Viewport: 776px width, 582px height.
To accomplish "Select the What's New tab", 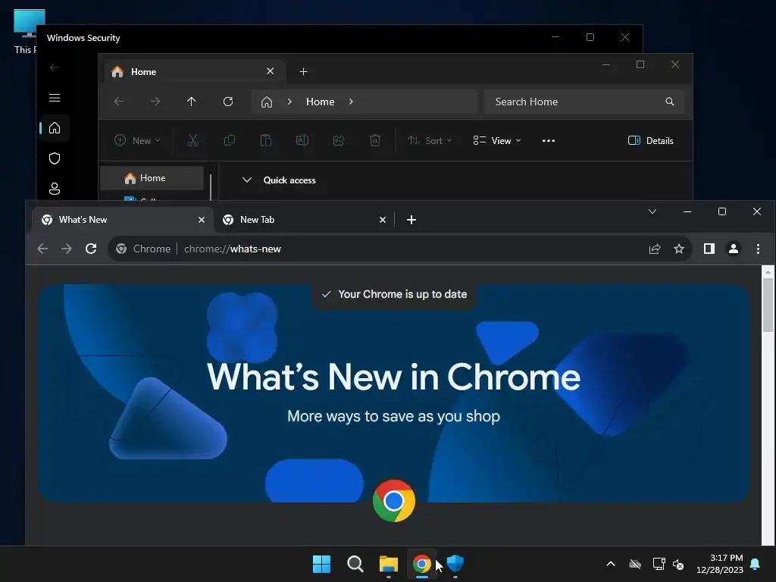I will 123,219.
